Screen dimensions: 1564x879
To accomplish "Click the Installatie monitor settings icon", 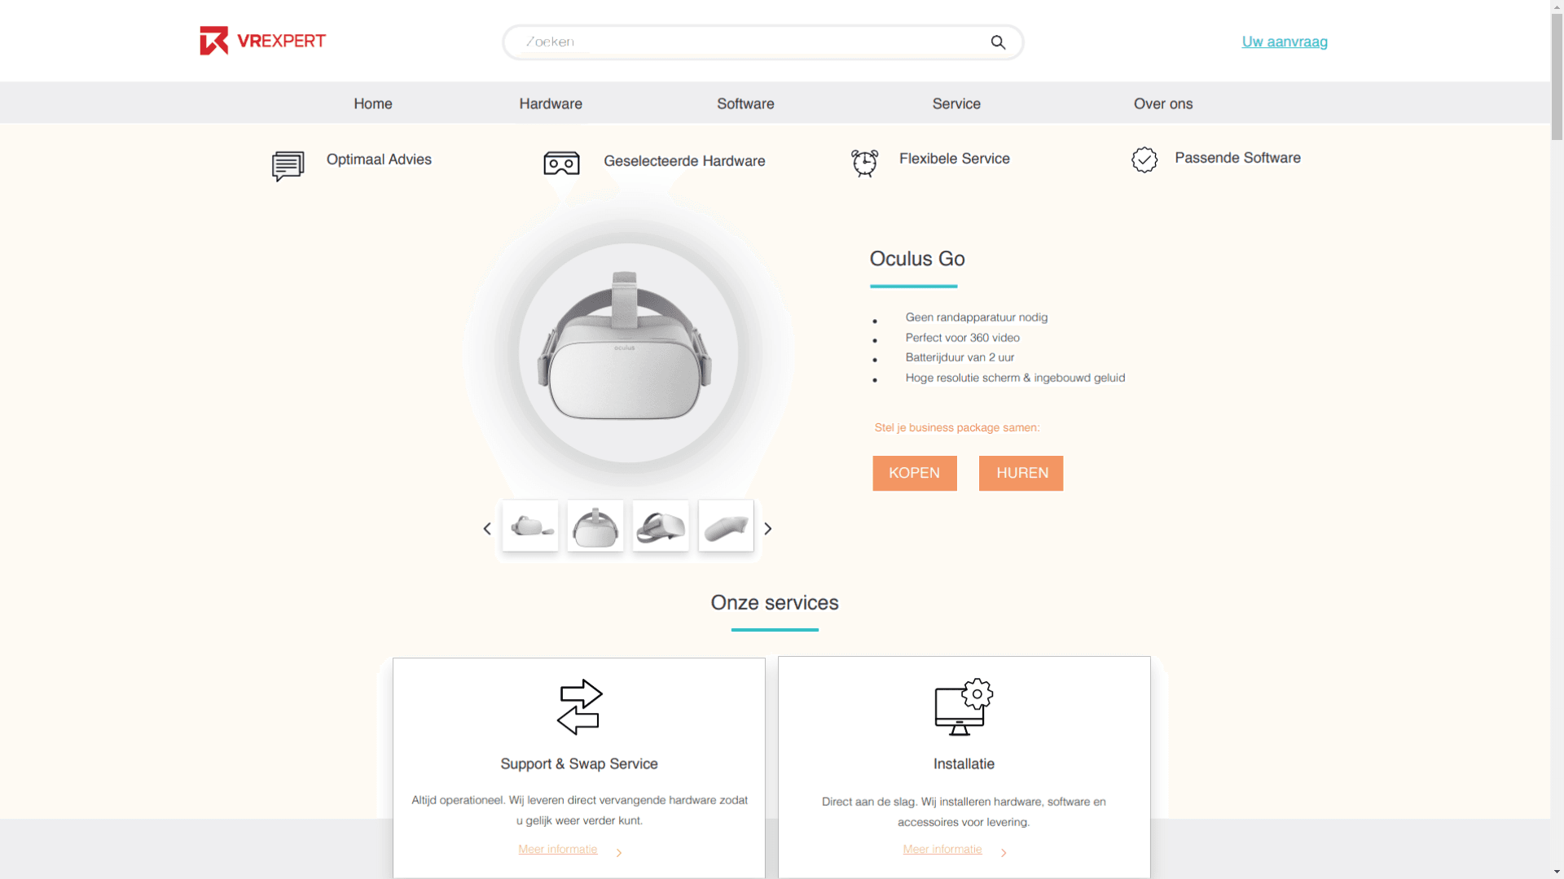I will 963,706.
